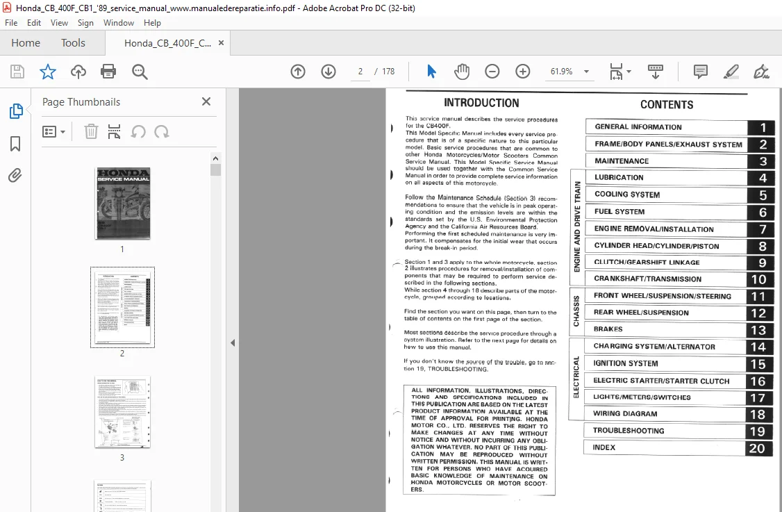Open the Attachments paperclip panel
This screenshot has width=782, height=512.
pos(15,176)
